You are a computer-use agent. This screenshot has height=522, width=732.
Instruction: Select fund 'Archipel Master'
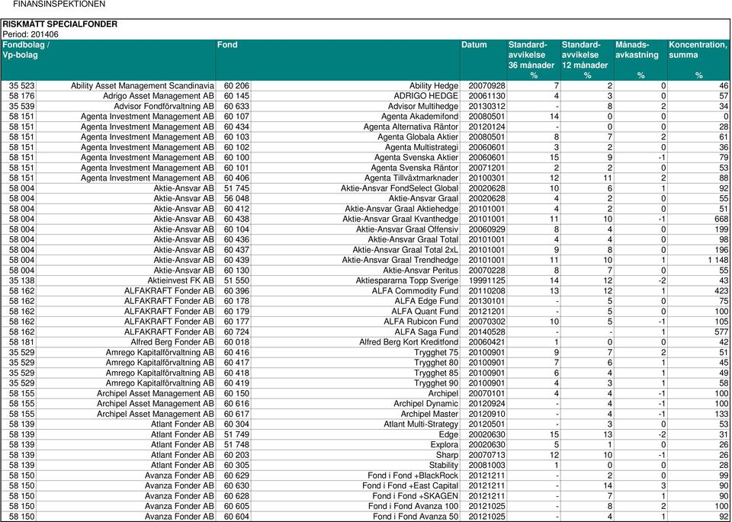click(429, 415)
